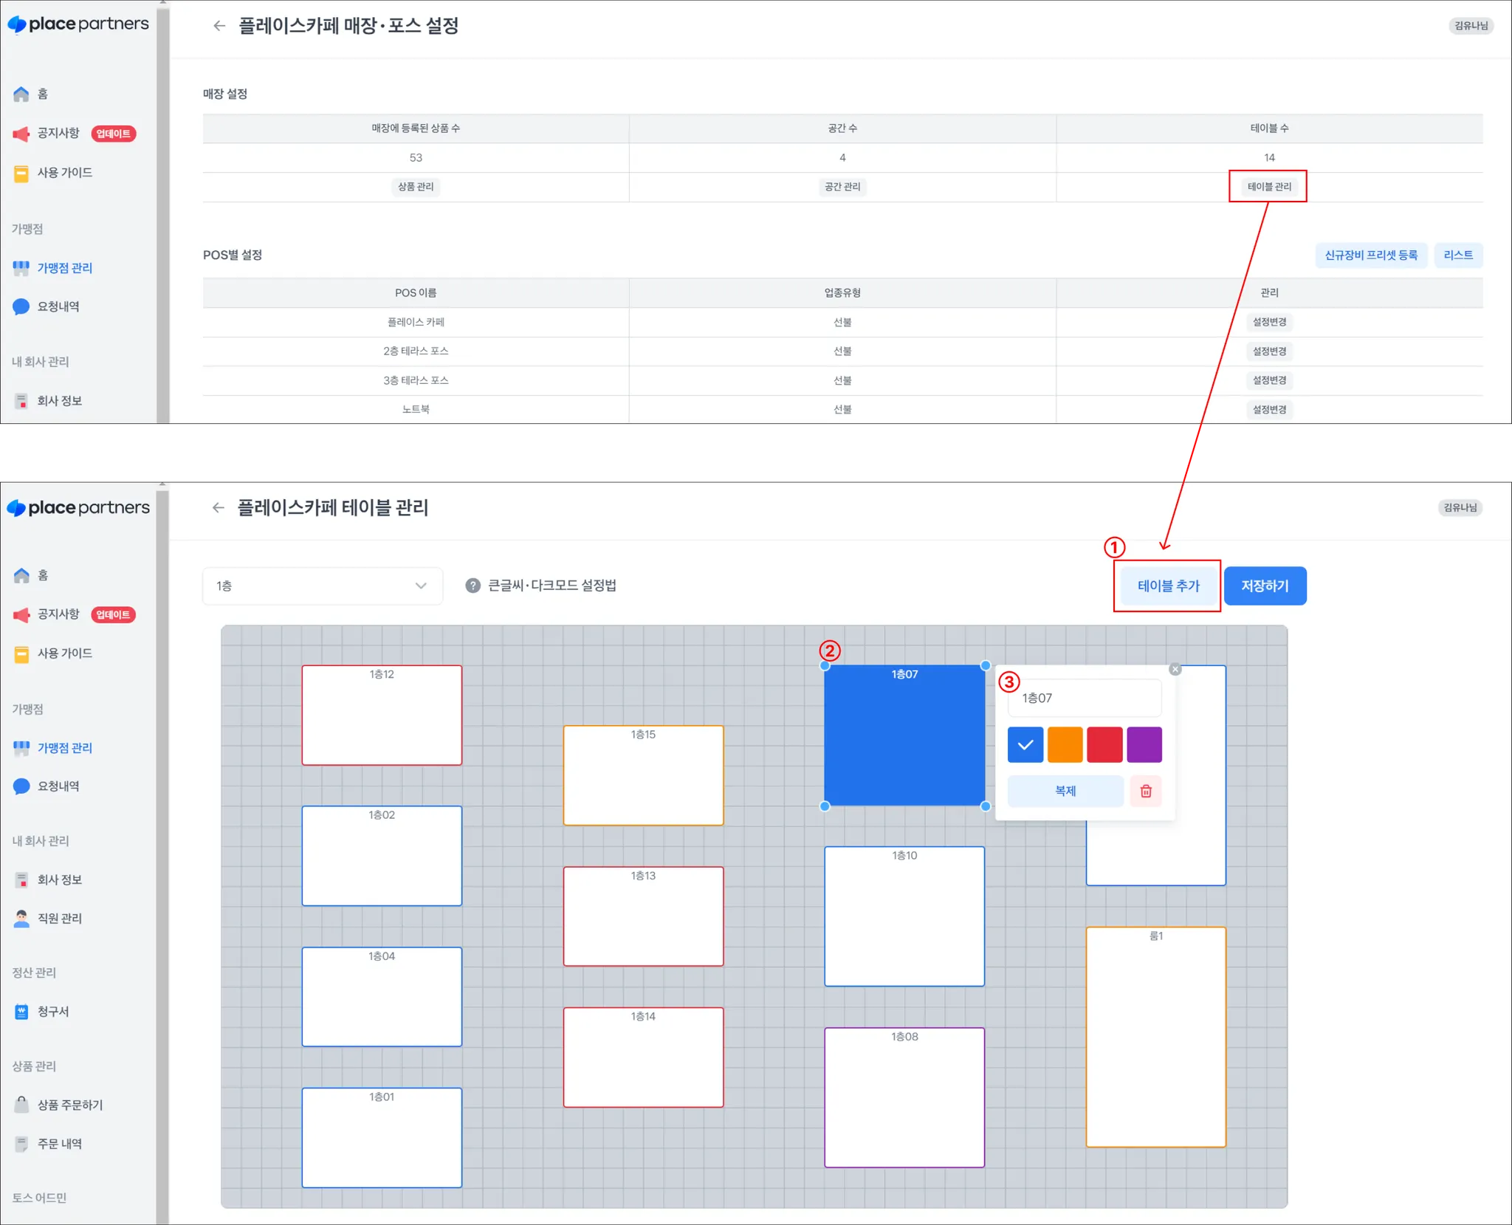Click the red trash delete icon in table popup
The image size is (1512, 1225).
[1146, 791]
